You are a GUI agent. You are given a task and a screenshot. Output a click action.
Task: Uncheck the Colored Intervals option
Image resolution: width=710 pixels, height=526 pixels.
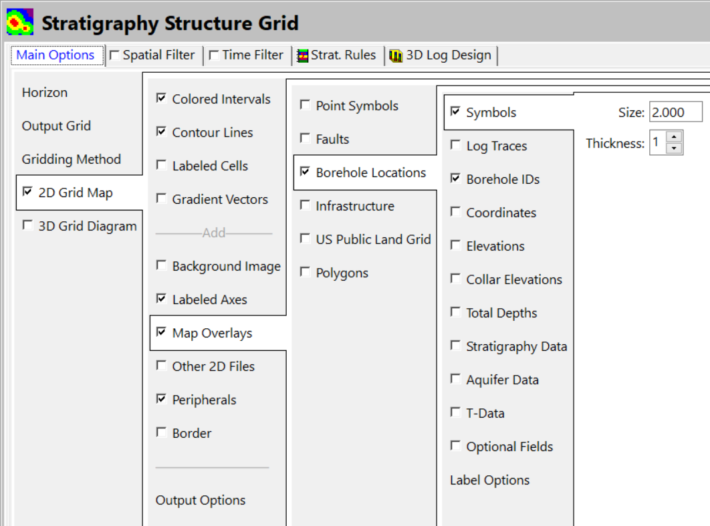tap(161, 98)
